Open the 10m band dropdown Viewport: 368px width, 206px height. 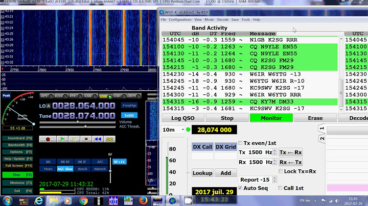[173, 130]
